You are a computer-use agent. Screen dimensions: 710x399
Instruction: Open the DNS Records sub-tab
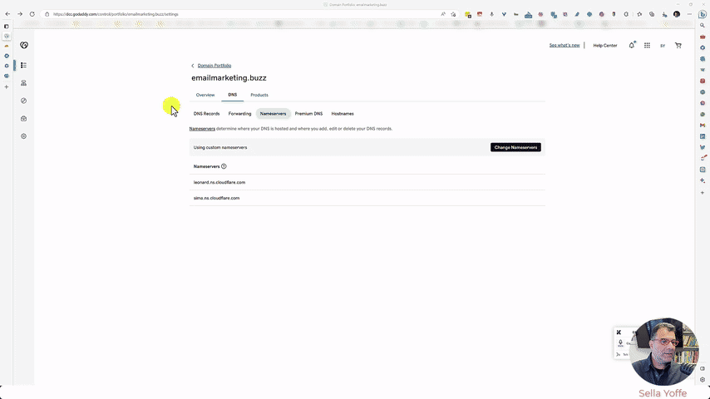click(x=206, y=114)
